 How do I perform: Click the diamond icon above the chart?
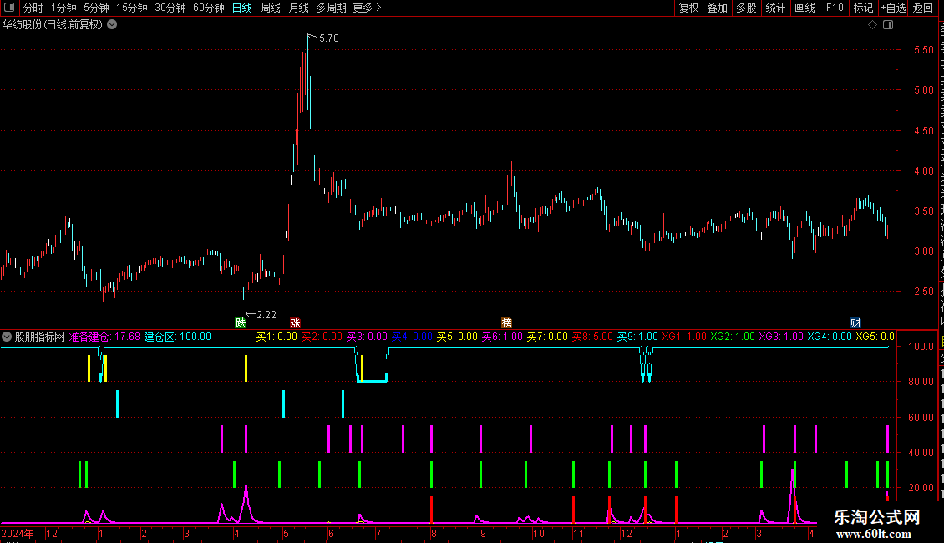click(x=872, y=25)
